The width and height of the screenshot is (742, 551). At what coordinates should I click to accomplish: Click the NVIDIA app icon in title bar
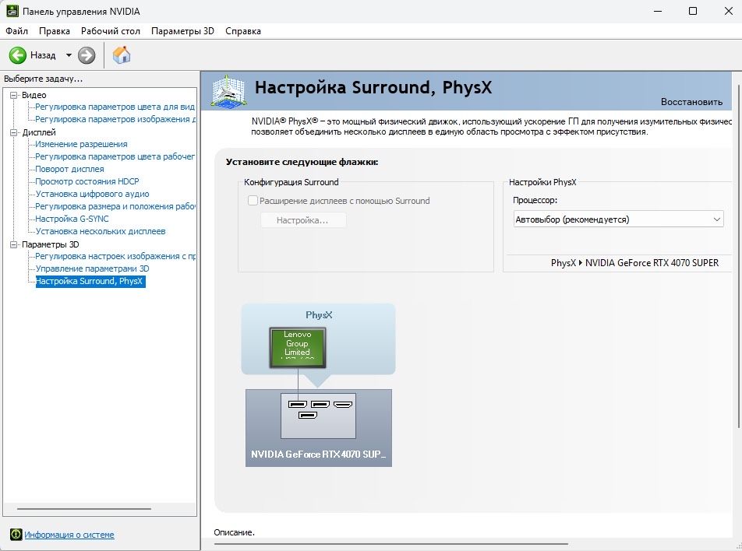coord(12,11)
